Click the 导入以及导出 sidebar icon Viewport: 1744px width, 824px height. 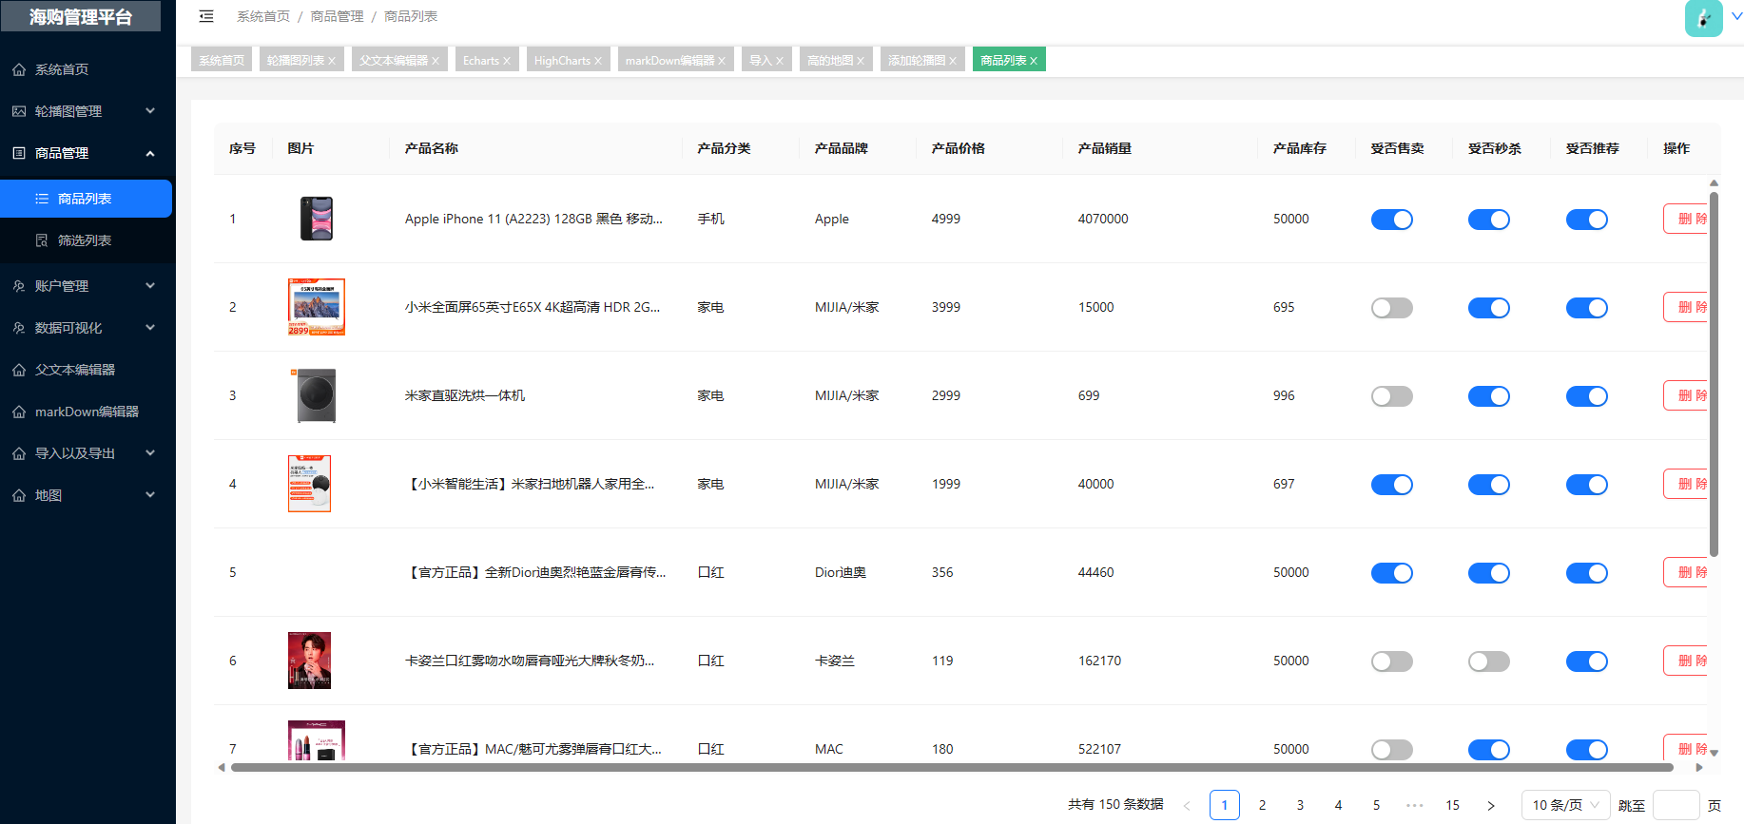pos(19,453)
